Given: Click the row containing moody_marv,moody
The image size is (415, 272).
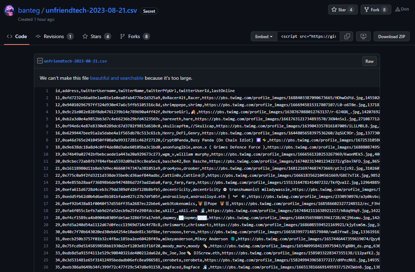Looking at the screenshot, I should (x=217, y=246).
